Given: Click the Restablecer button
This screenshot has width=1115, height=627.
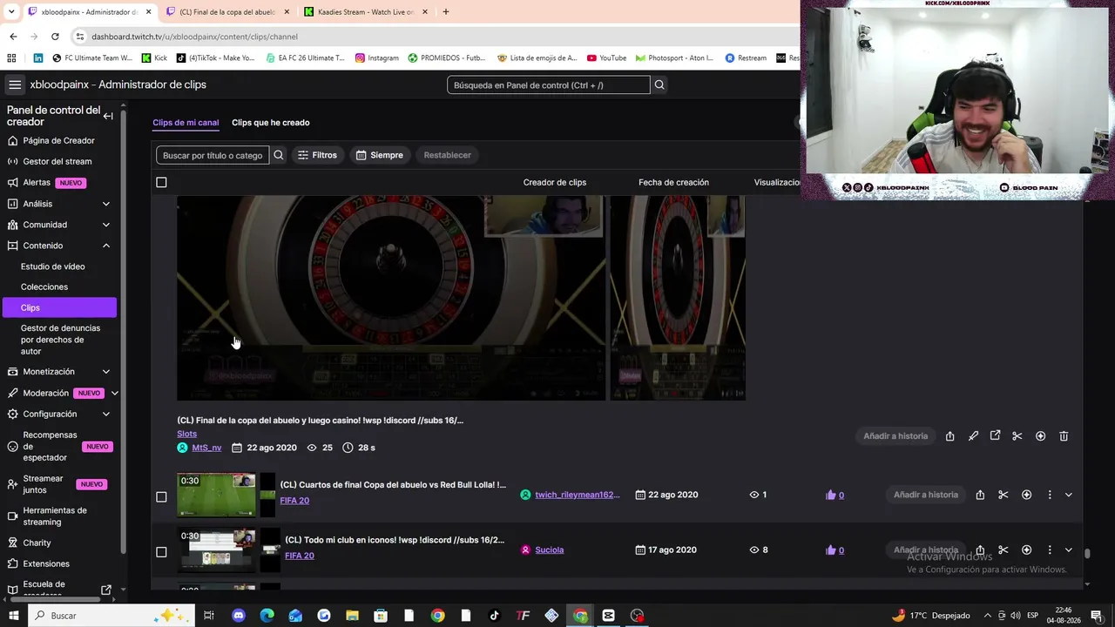Looking at the screenshot, I should [448, 155].
